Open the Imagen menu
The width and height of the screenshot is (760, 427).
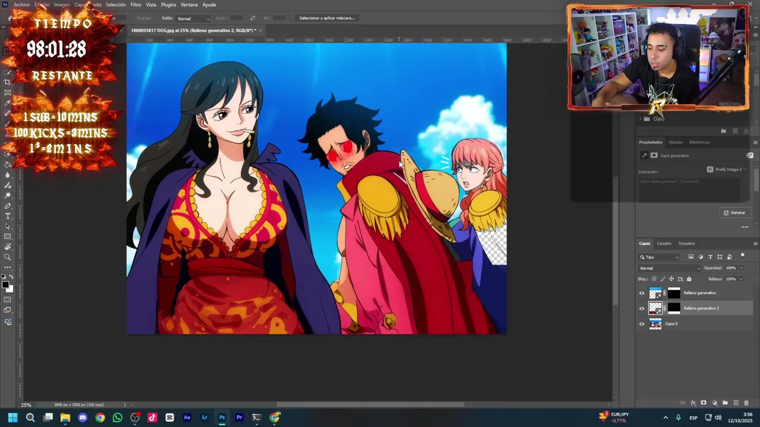coord(62,5)
